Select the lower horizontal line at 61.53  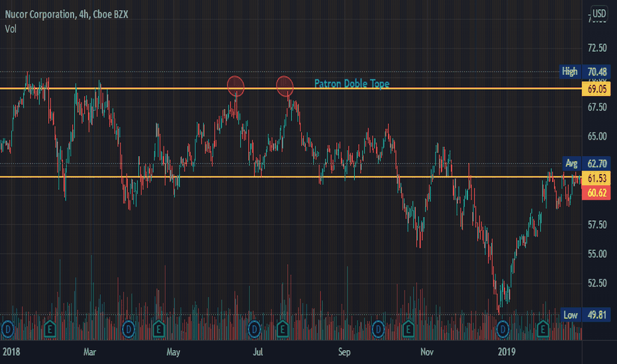(291, 177)
